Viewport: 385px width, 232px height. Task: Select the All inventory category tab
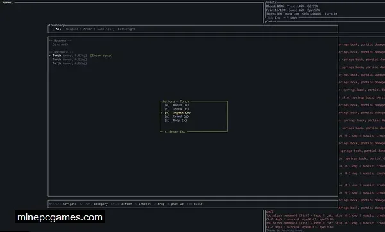[58, 29]
